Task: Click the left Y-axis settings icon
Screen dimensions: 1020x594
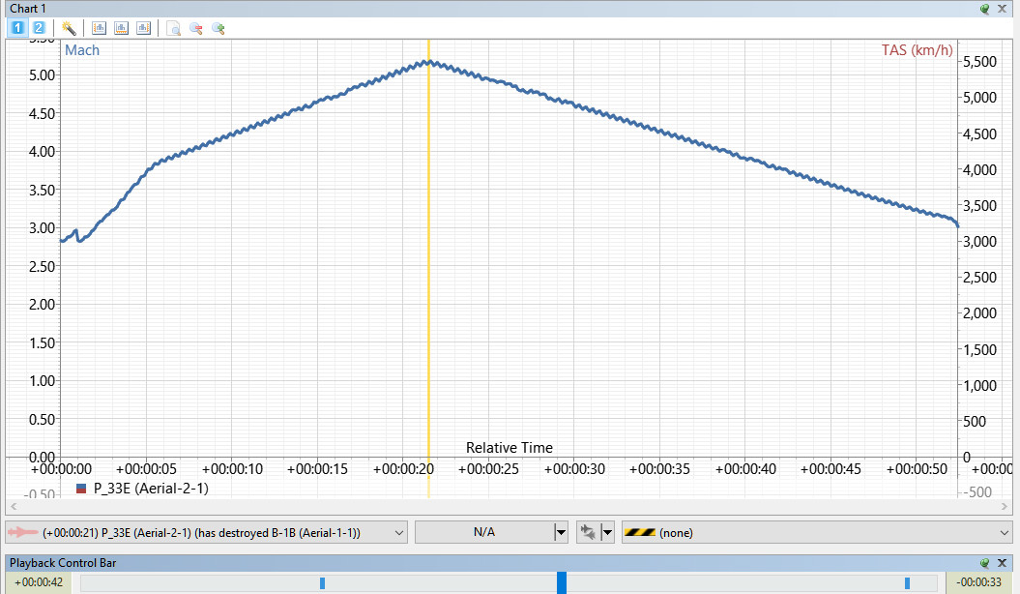Action: 99,28
